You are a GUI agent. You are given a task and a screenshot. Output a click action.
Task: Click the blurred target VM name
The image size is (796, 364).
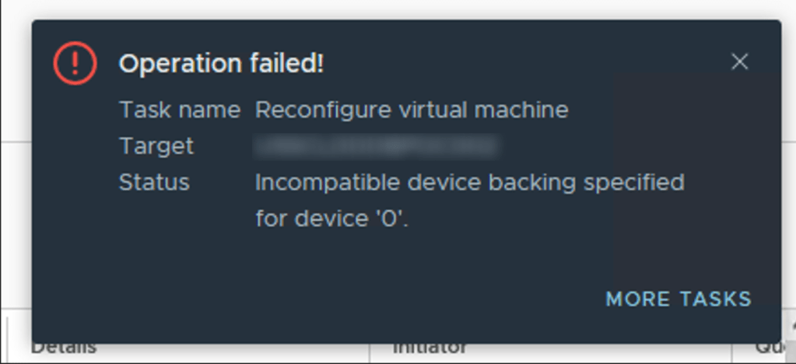tap(377, 146)
